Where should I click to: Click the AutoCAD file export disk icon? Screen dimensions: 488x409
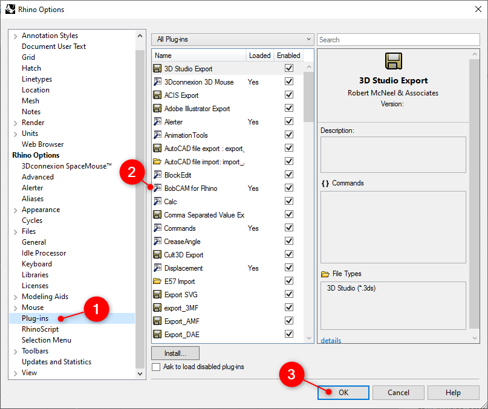coord(157,149)
